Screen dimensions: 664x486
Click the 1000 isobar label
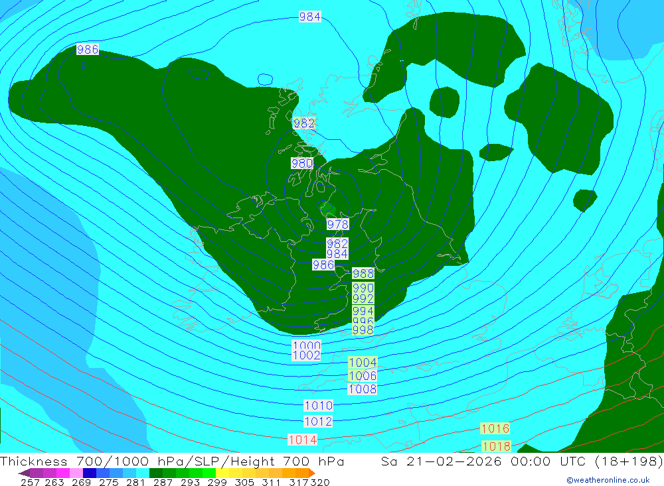(306, 345)
